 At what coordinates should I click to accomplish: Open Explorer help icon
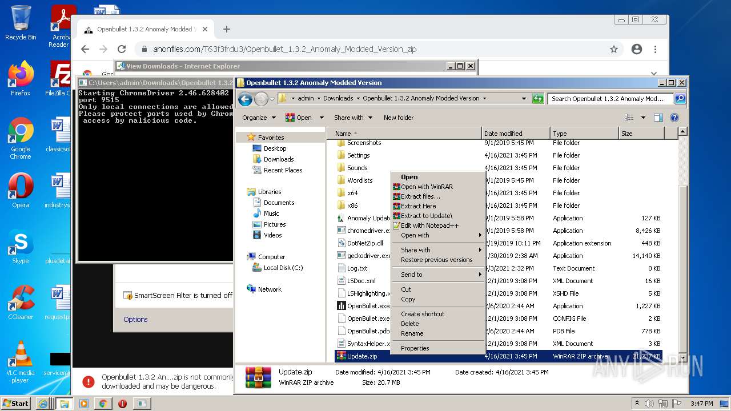pos(674,118)
